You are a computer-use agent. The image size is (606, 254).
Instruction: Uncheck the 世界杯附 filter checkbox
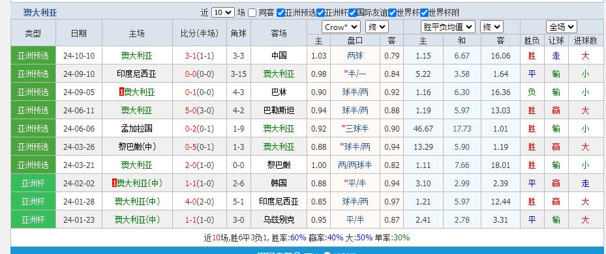(x=424, y=13)
